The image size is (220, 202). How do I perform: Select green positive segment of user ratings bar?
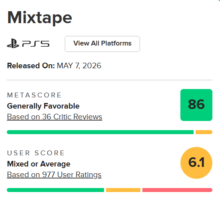[x=56, y=190]
